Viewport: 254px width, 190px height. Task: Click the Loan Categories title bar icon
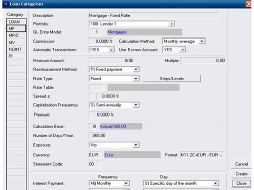click(x=6, y=4)
